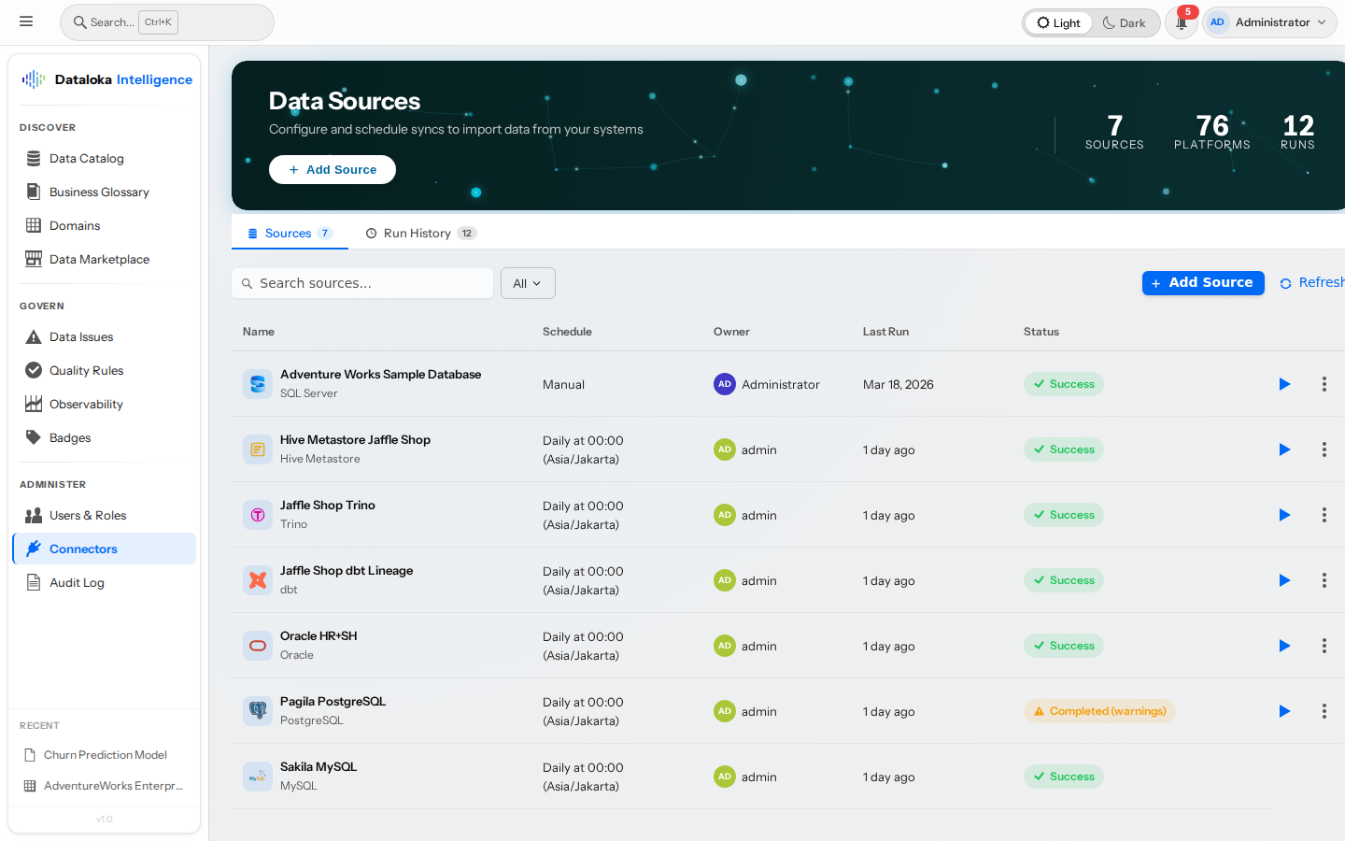Click the Add Source button
1345x841 pixels.
[1203, 282]
